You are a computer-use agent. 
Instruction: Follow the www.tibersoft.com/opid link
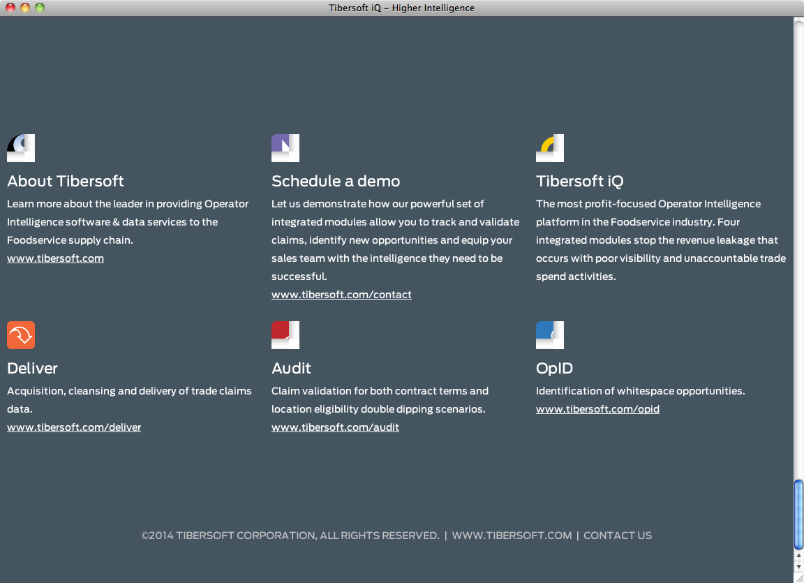tap(597, 409)
